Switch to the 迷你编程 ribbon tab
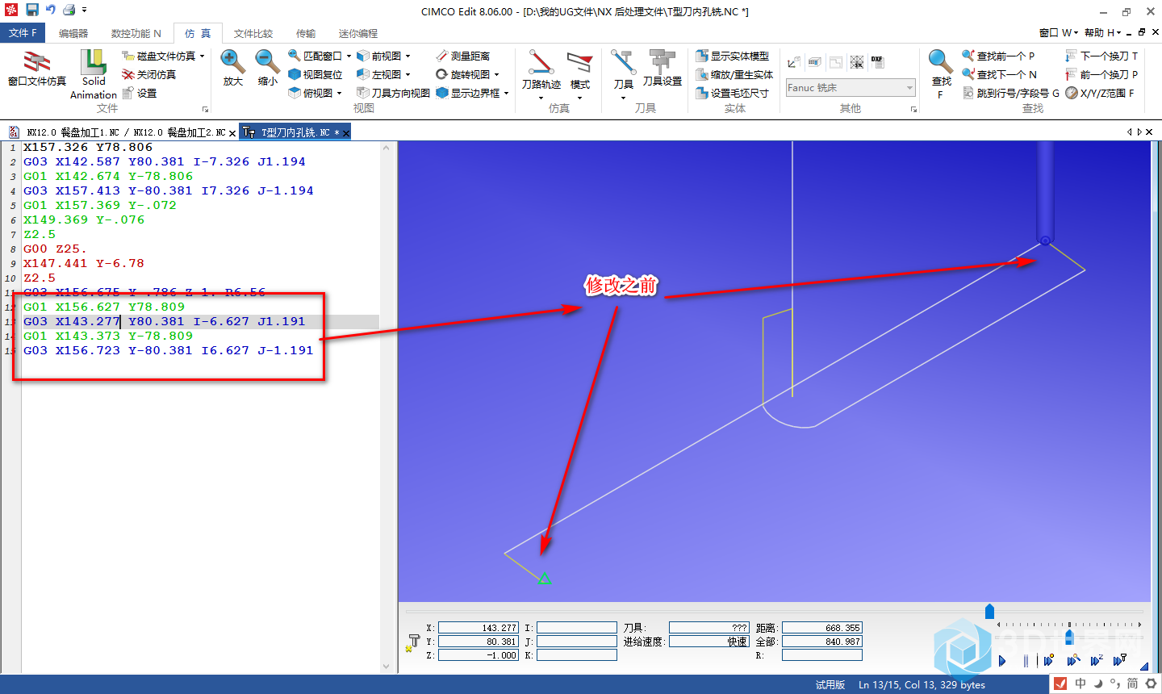The image size is (1162, 694). [358, 33]
